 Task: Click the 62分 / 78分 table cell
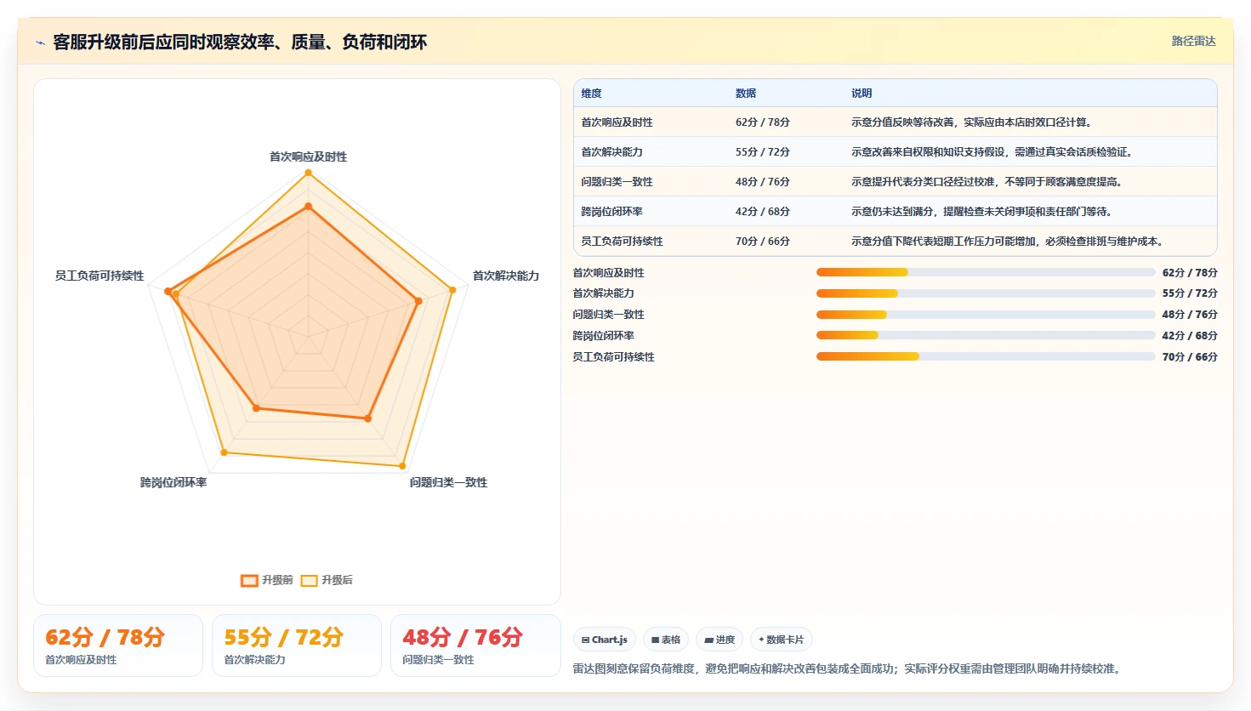tap(763, 122)
